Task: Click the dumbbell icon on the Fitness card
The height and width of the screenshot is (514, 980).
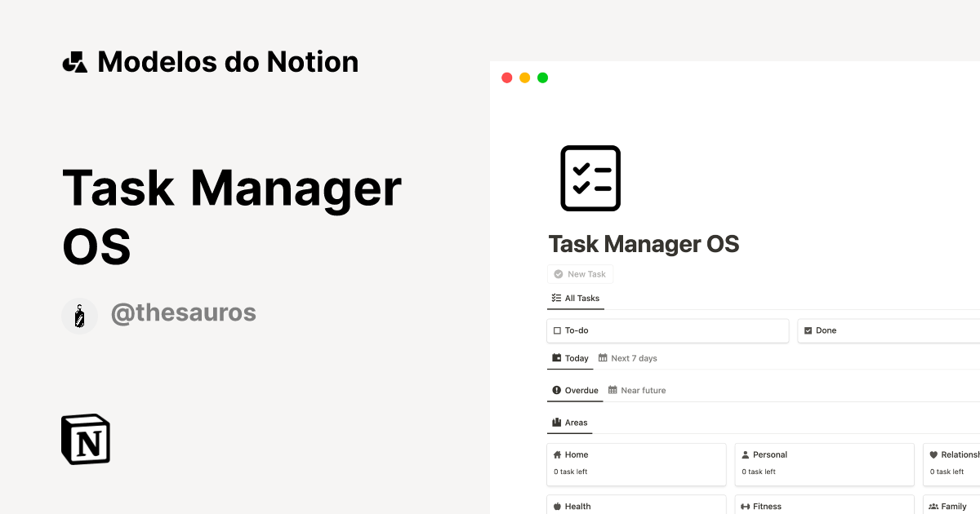Action: [746, 506]
